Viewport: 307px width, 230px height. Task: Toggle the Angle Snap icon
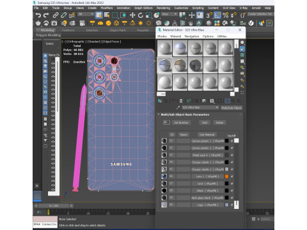[217, 15]
